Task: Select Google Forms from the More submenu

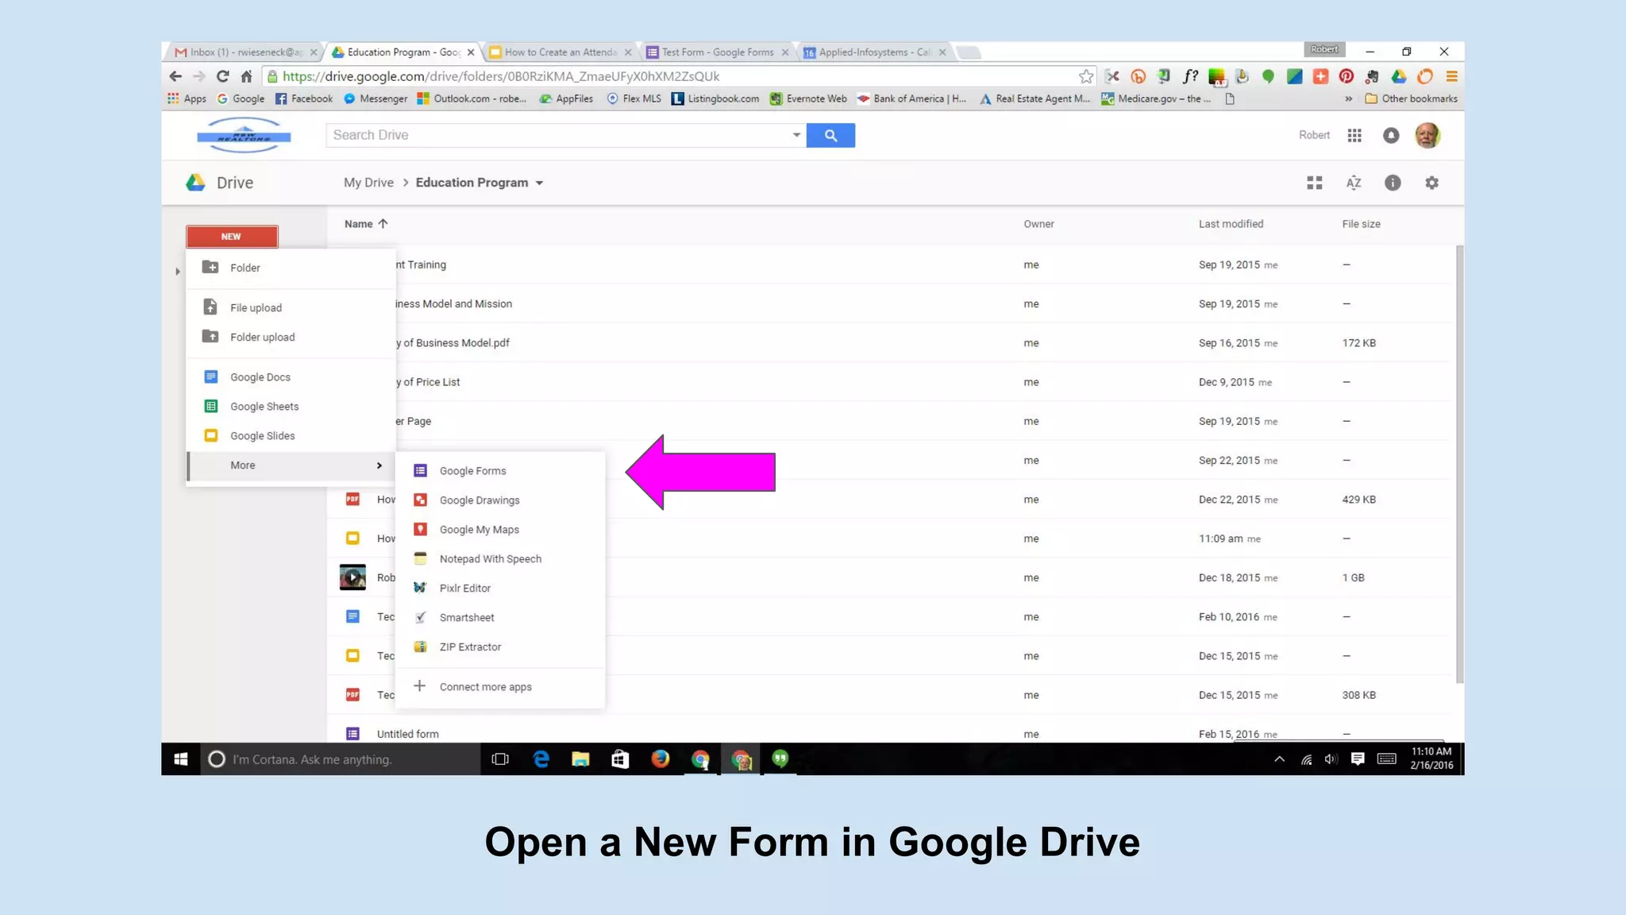Action: (x=472, y=471)
